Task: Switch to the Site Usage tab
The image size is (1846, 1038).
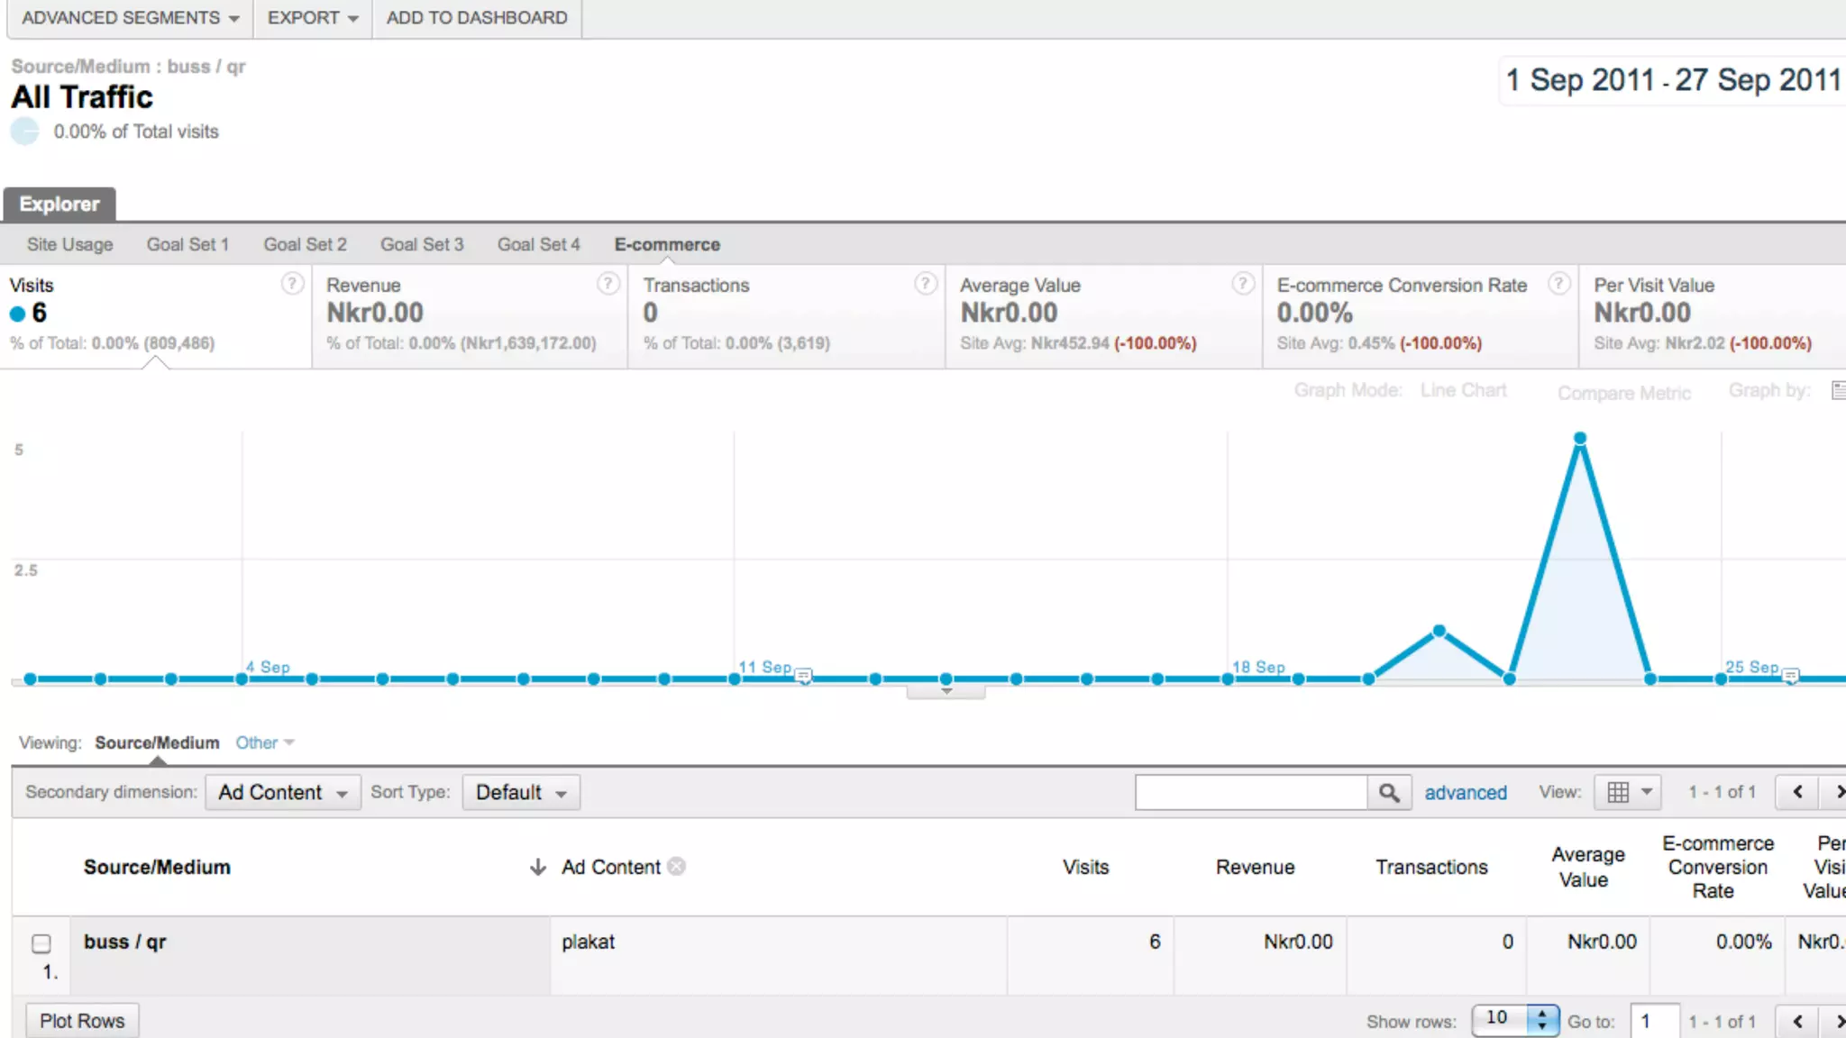Action: (69, 244)
